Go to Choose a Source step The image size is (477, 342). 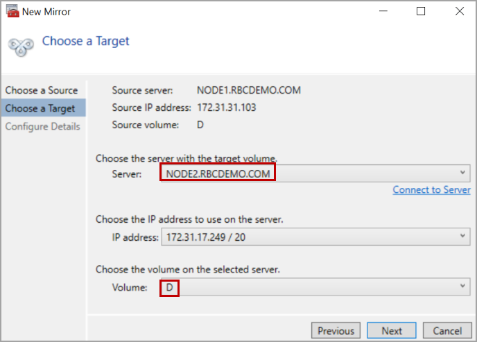click(42, 90)
